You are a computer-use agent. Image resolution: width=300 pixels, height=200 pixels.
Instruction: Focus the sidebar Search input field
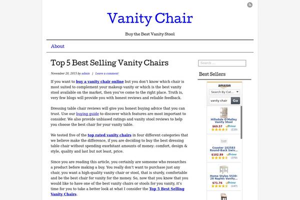pyautogui.click(x=222, y=63)
